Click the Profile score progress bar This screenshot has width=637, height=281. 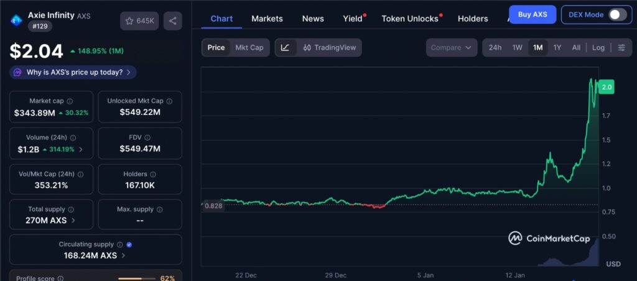(x=136, y=279)
